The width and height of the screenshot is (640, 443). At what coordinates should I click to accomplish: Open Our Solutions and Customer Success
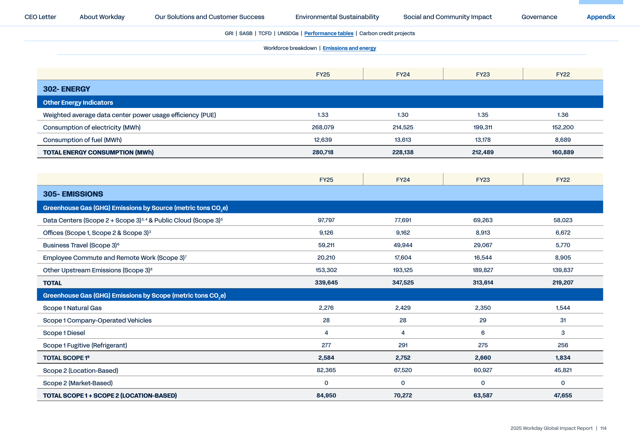click(209, 17)
